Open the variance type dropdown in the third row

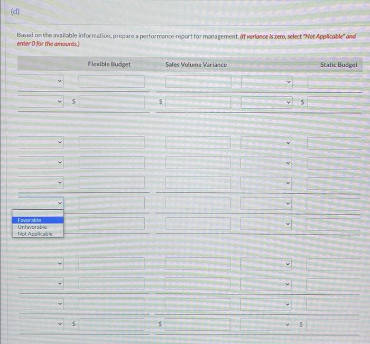(266, 143)
